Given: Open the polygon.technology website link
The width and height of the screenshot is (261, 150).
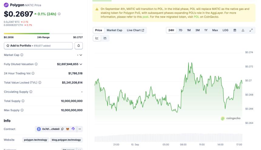Looking at the screenshot, I should tap(36, 140).
